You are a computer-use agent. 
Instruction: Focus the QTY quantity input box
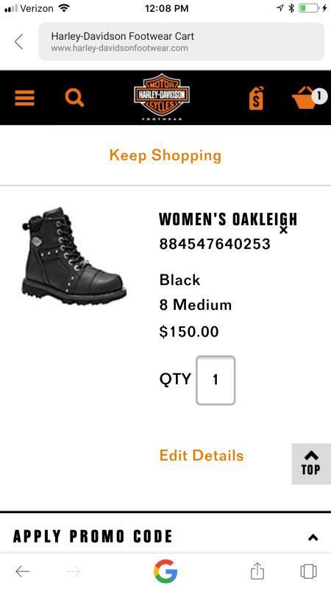(x=216, y=380)
